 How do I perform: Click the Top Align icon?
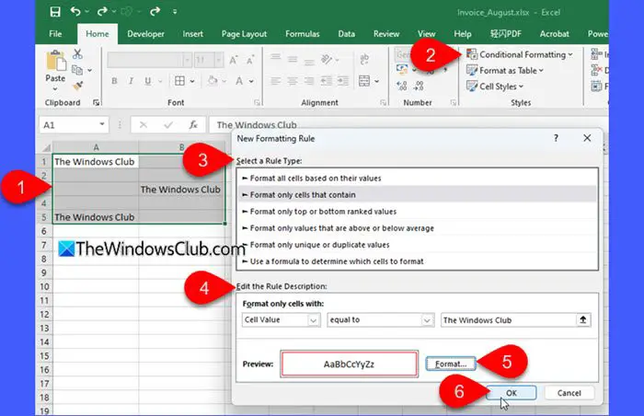click(276, 58)
